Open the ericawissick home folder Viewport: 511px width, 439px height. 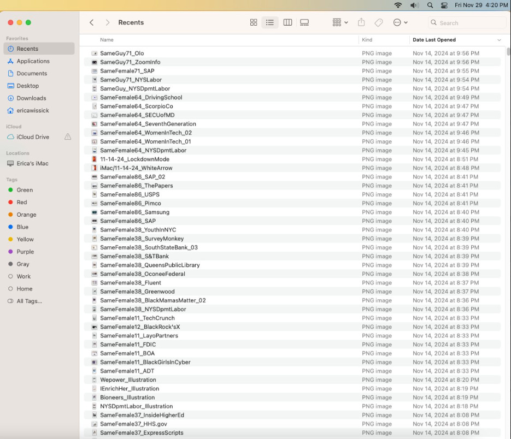click(39, 110)
